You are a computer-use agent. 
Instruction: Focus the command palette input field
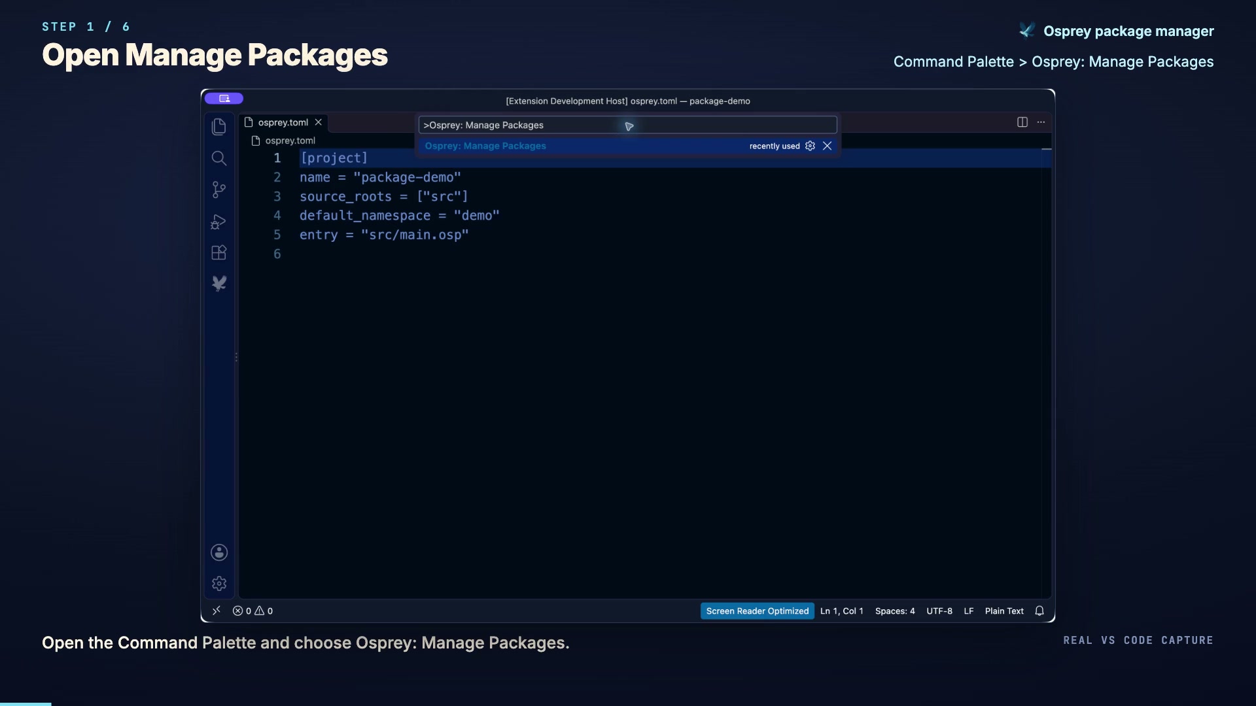tap(627, 125)
